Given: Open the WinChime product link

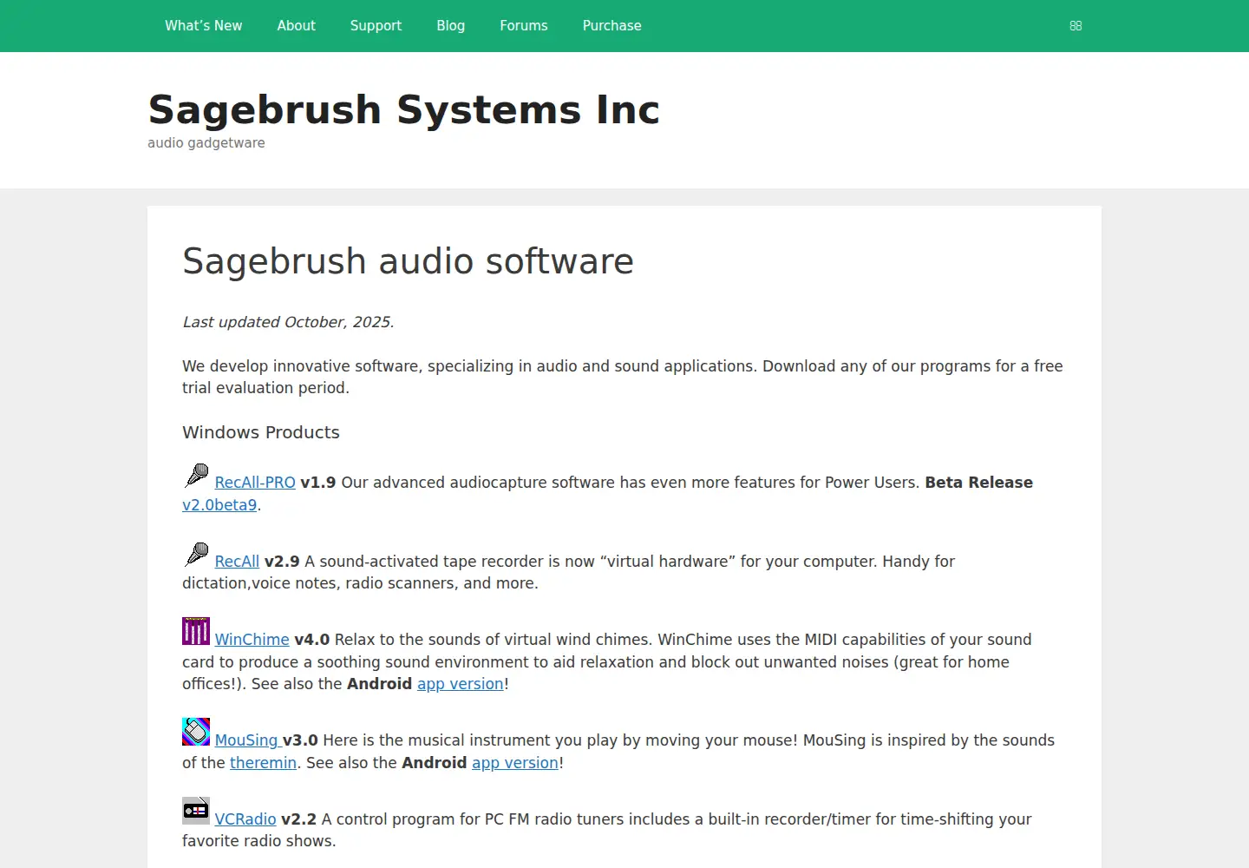Looking at the screenshot, I should pyautogui.click(x=252, y=640).
